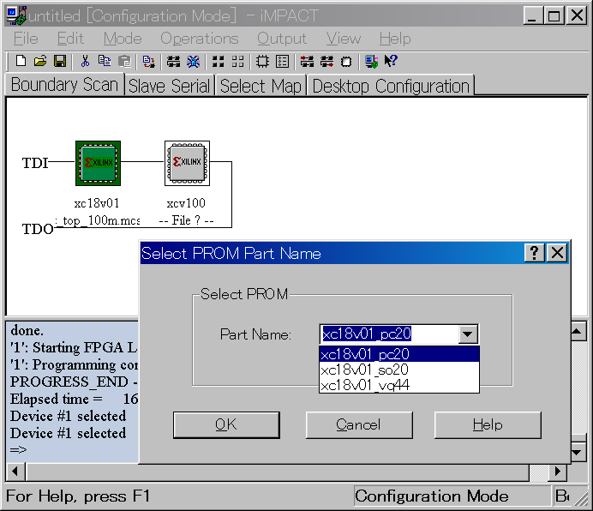Image resolution: width=593 pixels, height=511 pixels.
Task: Click the red right-arrow chain icon
Action: click(x=326, y=62)
